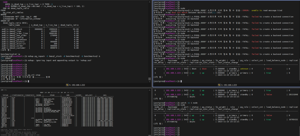The image size is (300, 136).
Task: Click the wrench icon beside 192.168.1.223 tab
Action: (x=219, y=85)
